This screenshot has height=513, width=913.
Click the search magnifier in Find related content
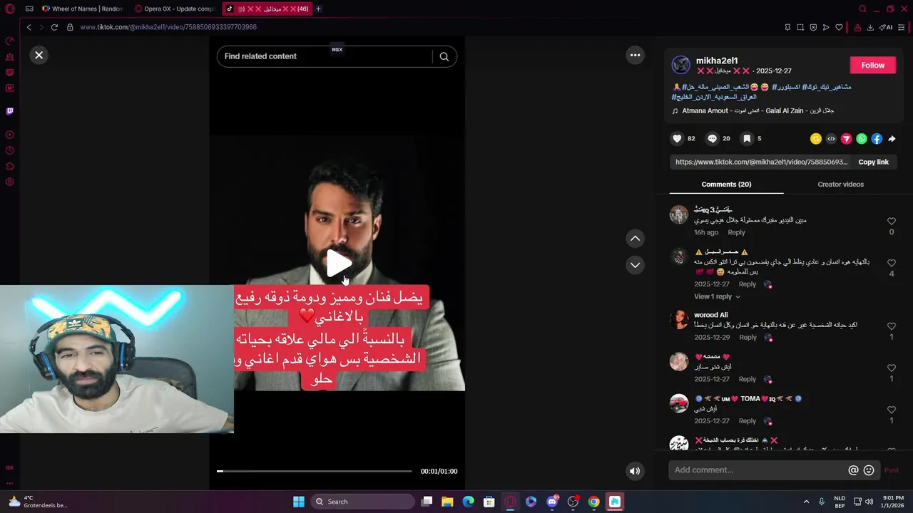click(444, 56)
